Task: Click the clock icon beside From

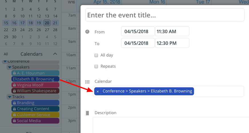Action: [88, 32]
